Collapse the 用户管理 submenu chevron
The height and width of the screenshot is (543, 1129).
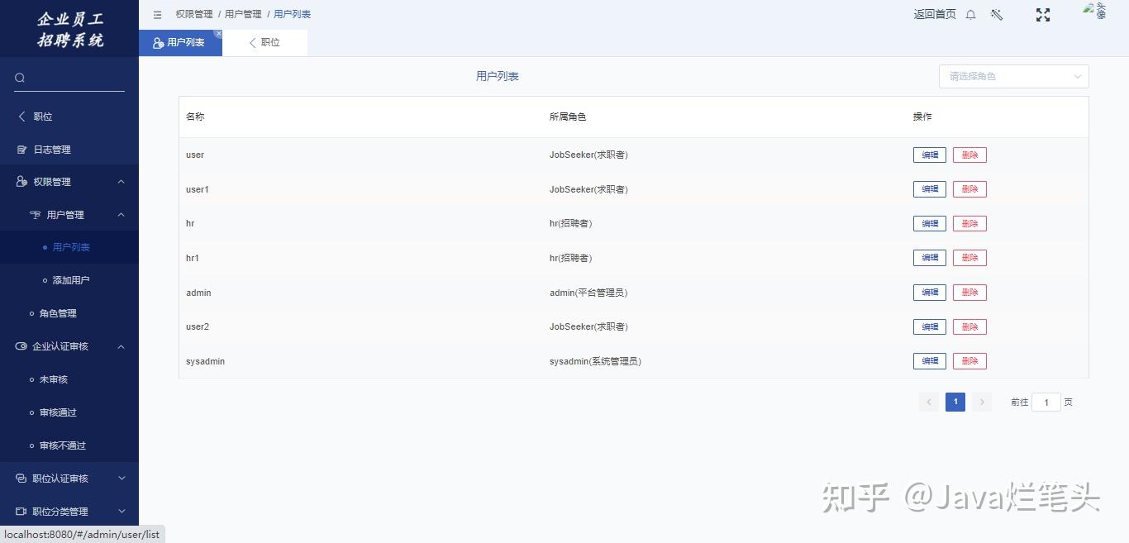coord(121,215)
